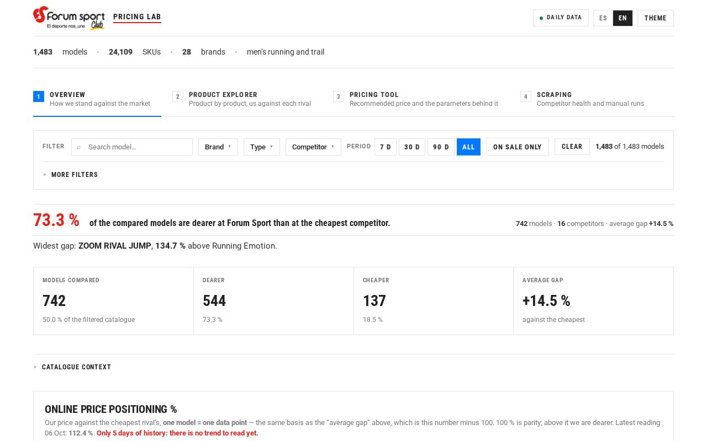Click the search magnifier icon in filter

click(x=79, y=147)
